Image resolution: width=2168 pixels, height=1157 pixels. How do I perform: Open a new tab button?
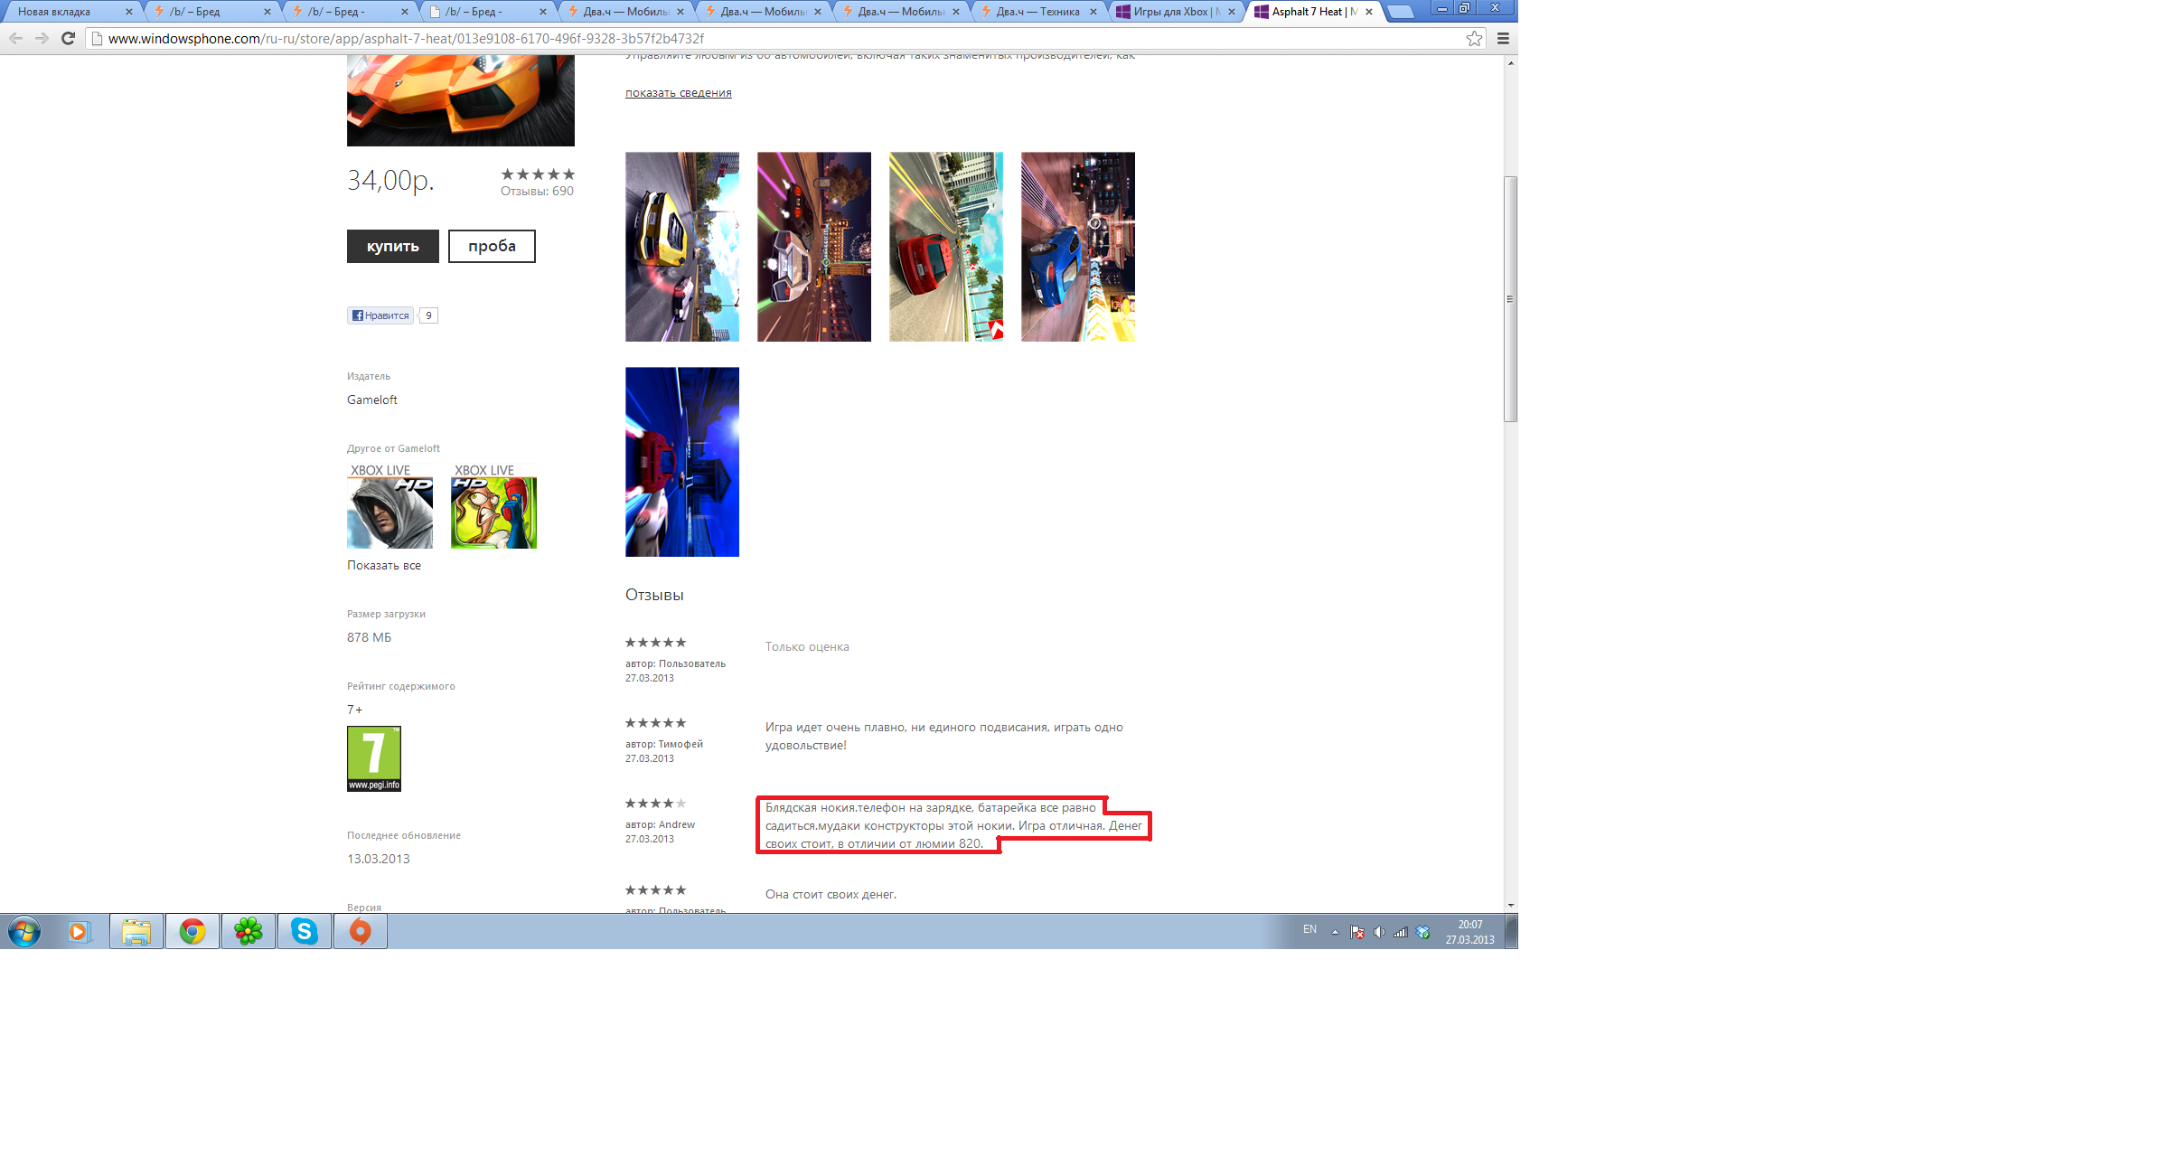[1400, 12]
